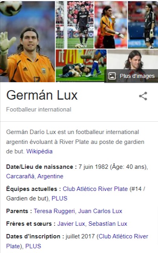Follow the Wikipédia link
This screenshot has width=158, height=253.
(39, 151)
